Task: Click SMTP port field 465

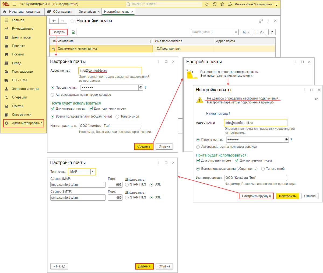Action: (115, 198)
